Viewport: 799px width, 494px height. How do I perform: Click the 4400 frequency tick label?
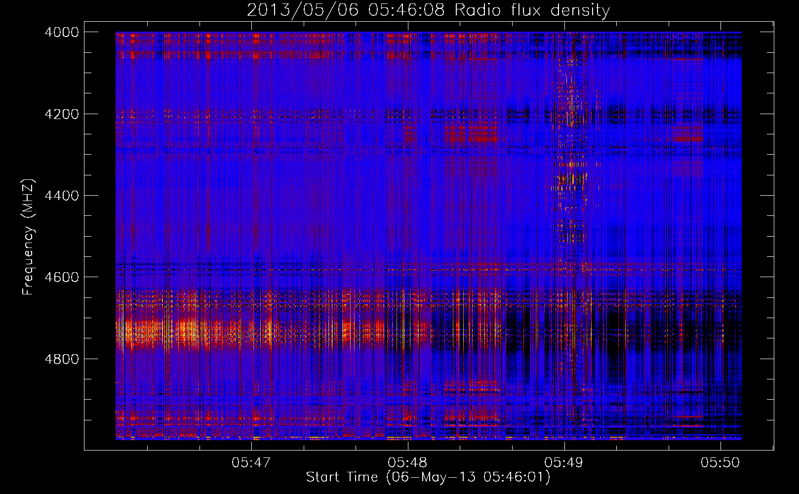click(62, 196)
